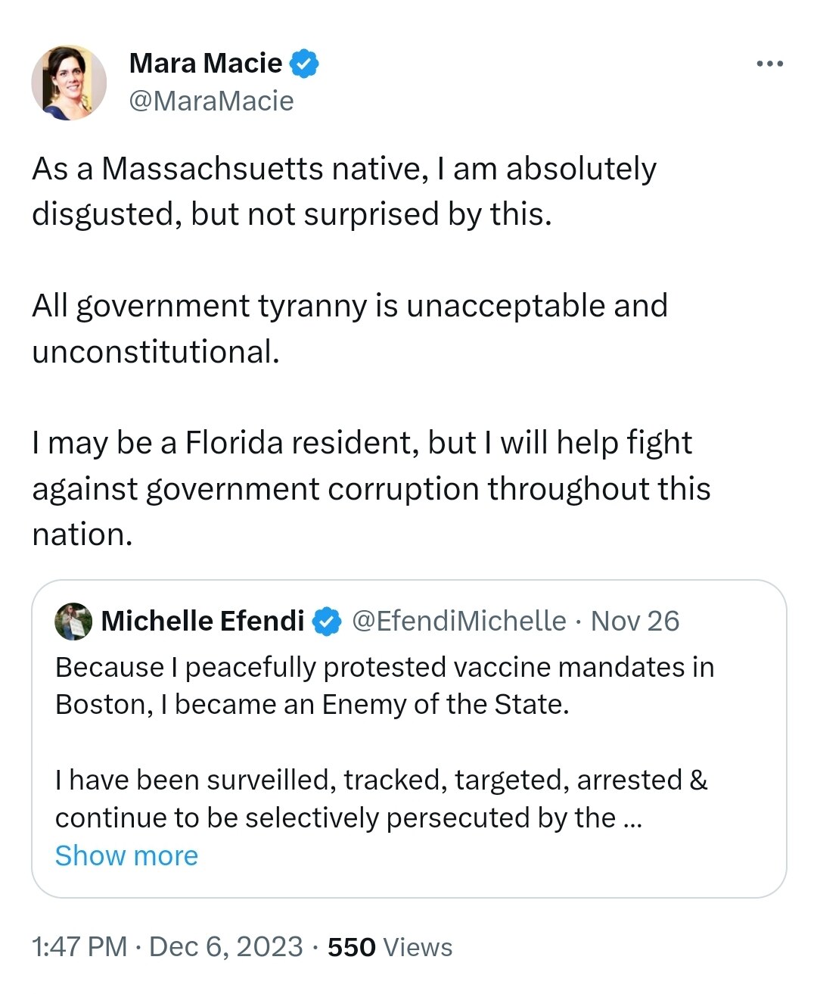Viewport: 817px width, 994px height.
Task: Click the word 'Views' in the footer
Action: click(418, 947)
